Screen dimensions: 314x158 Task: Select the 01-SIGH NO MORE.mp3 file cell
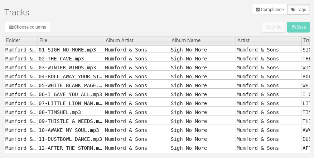click(x=71, y=50)
